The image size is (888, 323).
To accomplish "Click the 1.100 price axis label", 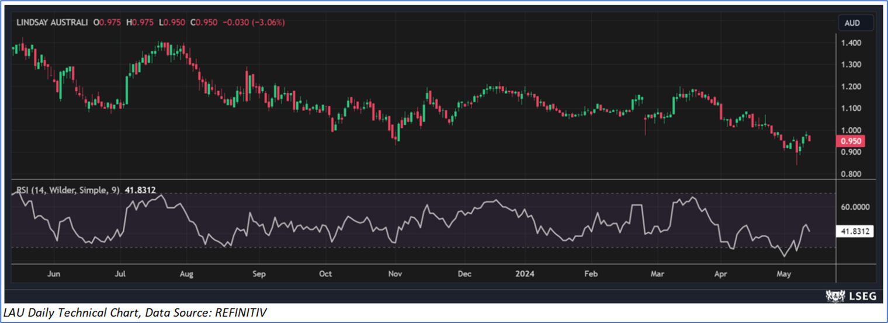I will tap(852, 108).
